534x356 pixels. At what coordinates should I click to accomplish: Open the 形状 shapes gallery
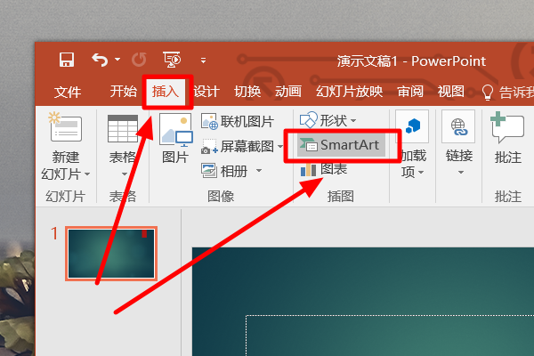point(328,120)
